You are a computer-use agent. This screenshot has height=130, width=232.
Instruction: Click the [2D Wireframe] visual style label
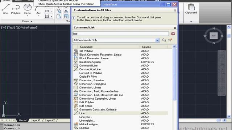pos(26,27)
